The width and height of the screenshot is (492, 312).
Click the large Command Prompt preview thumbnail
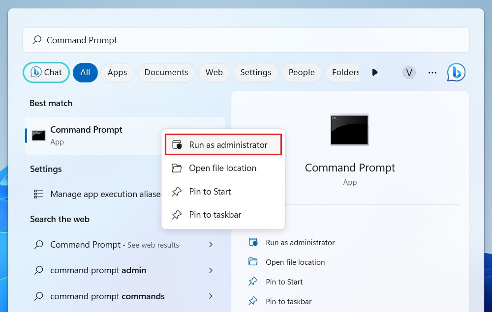(x=349, y=130)
